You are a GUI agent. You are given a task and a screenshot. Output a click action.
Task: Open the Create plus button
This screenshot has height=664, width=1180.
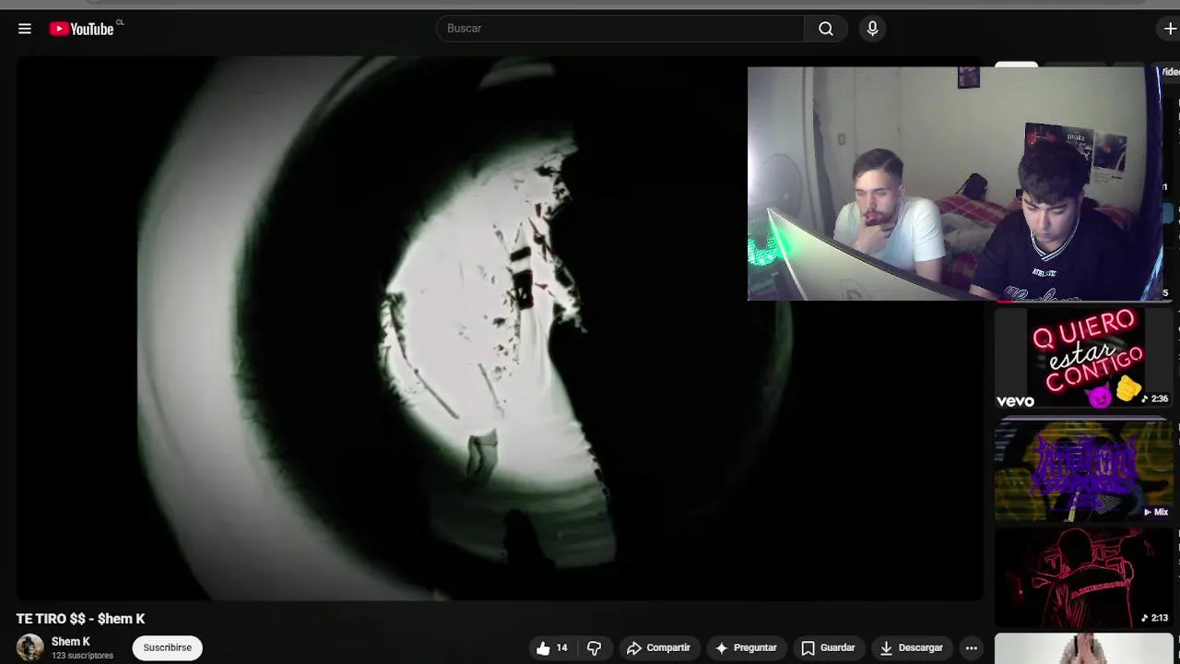1170,29
